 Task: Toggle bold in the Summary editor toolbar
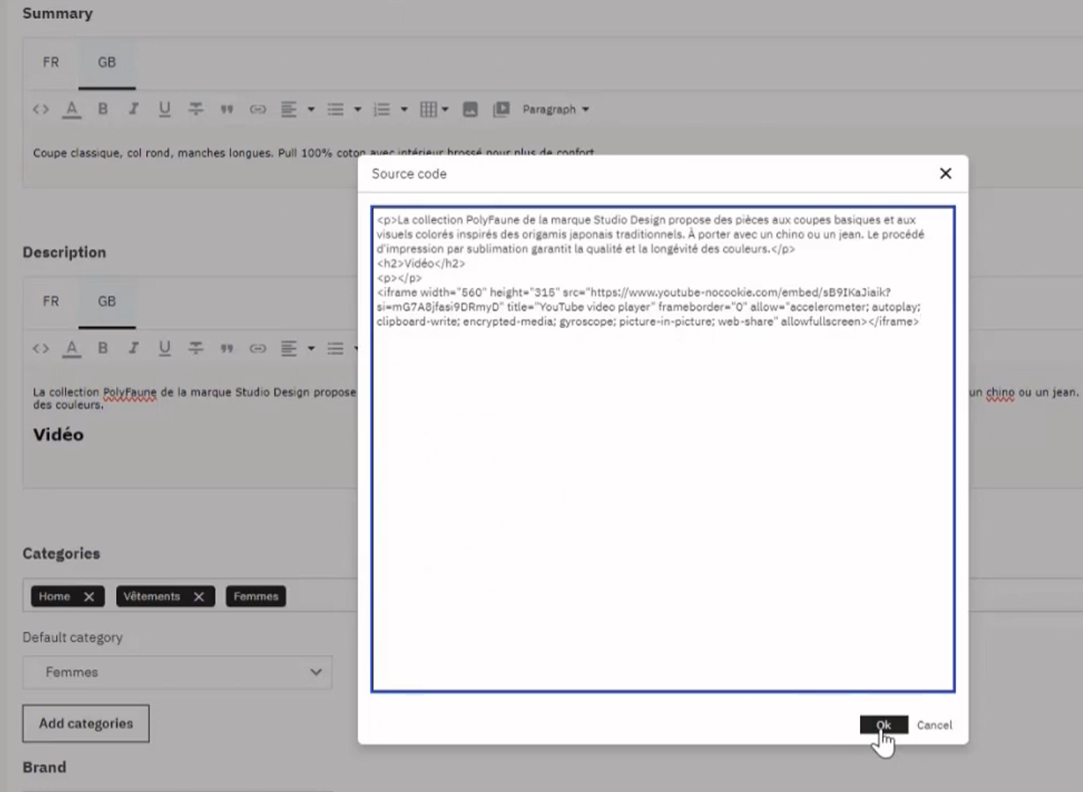(103, 109)
